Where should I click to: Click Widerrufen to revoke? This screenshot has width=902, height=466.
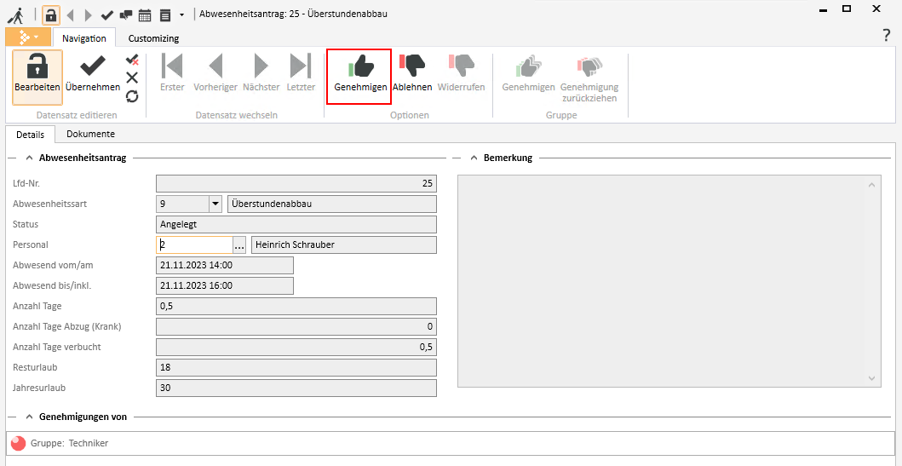click(x=462, y=73)
